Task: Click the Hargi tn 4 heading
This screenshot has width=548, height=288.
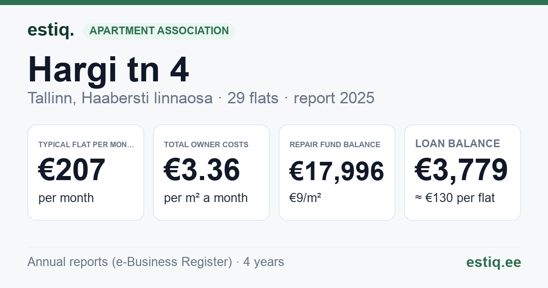Action: pos(108,70)
